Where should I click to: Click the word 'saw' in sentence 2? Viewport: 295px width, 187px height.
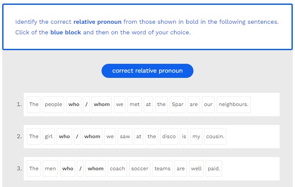[x=125, y=137]
